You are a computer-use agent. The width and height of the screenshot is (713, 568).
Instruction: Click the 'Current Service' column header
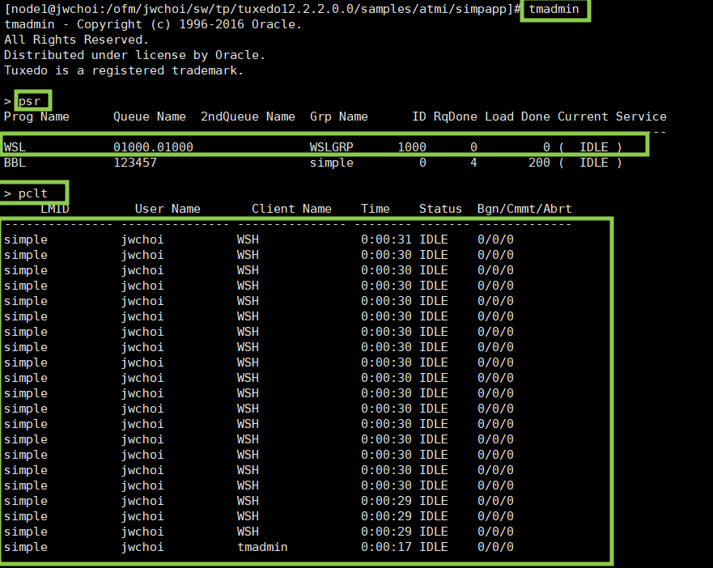coord(612,117)
